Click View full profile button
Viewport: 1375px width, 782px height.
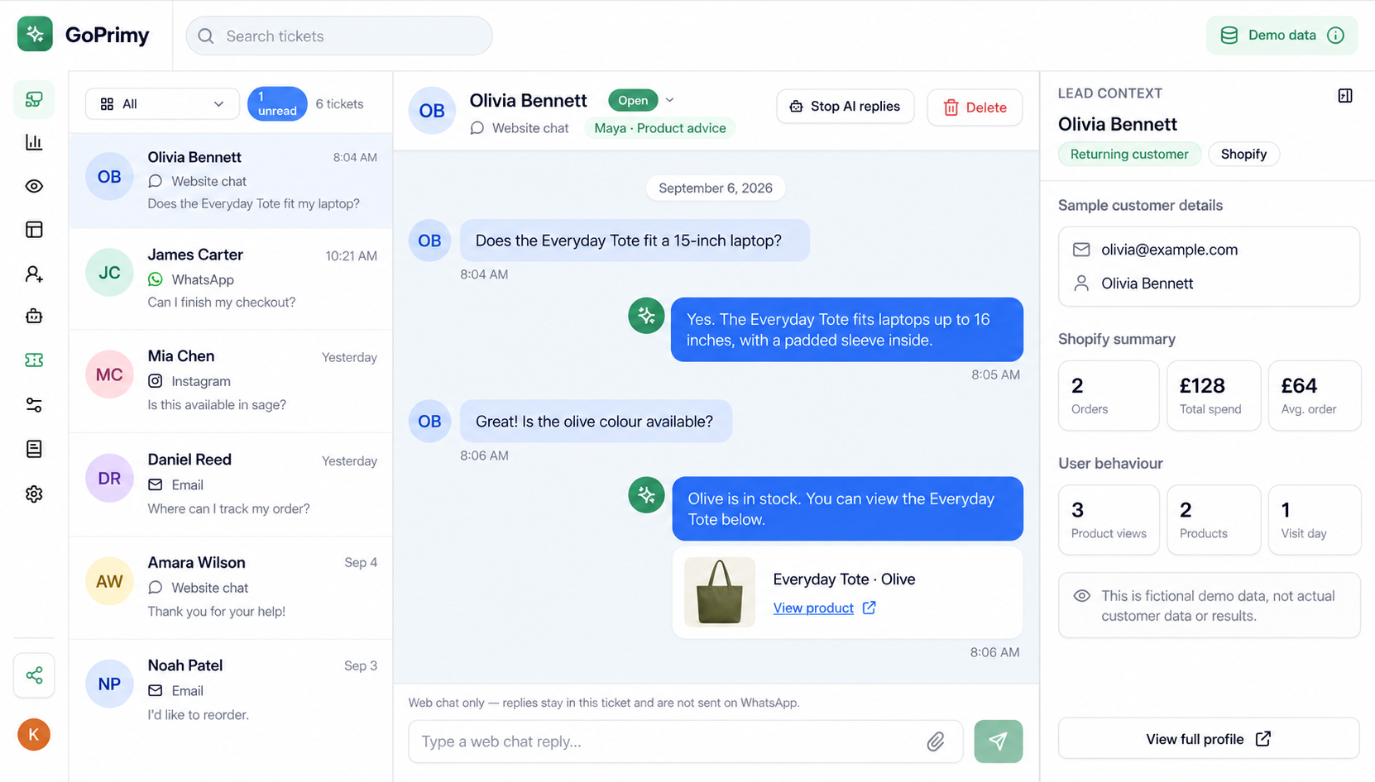click(x=1209, y=739)
